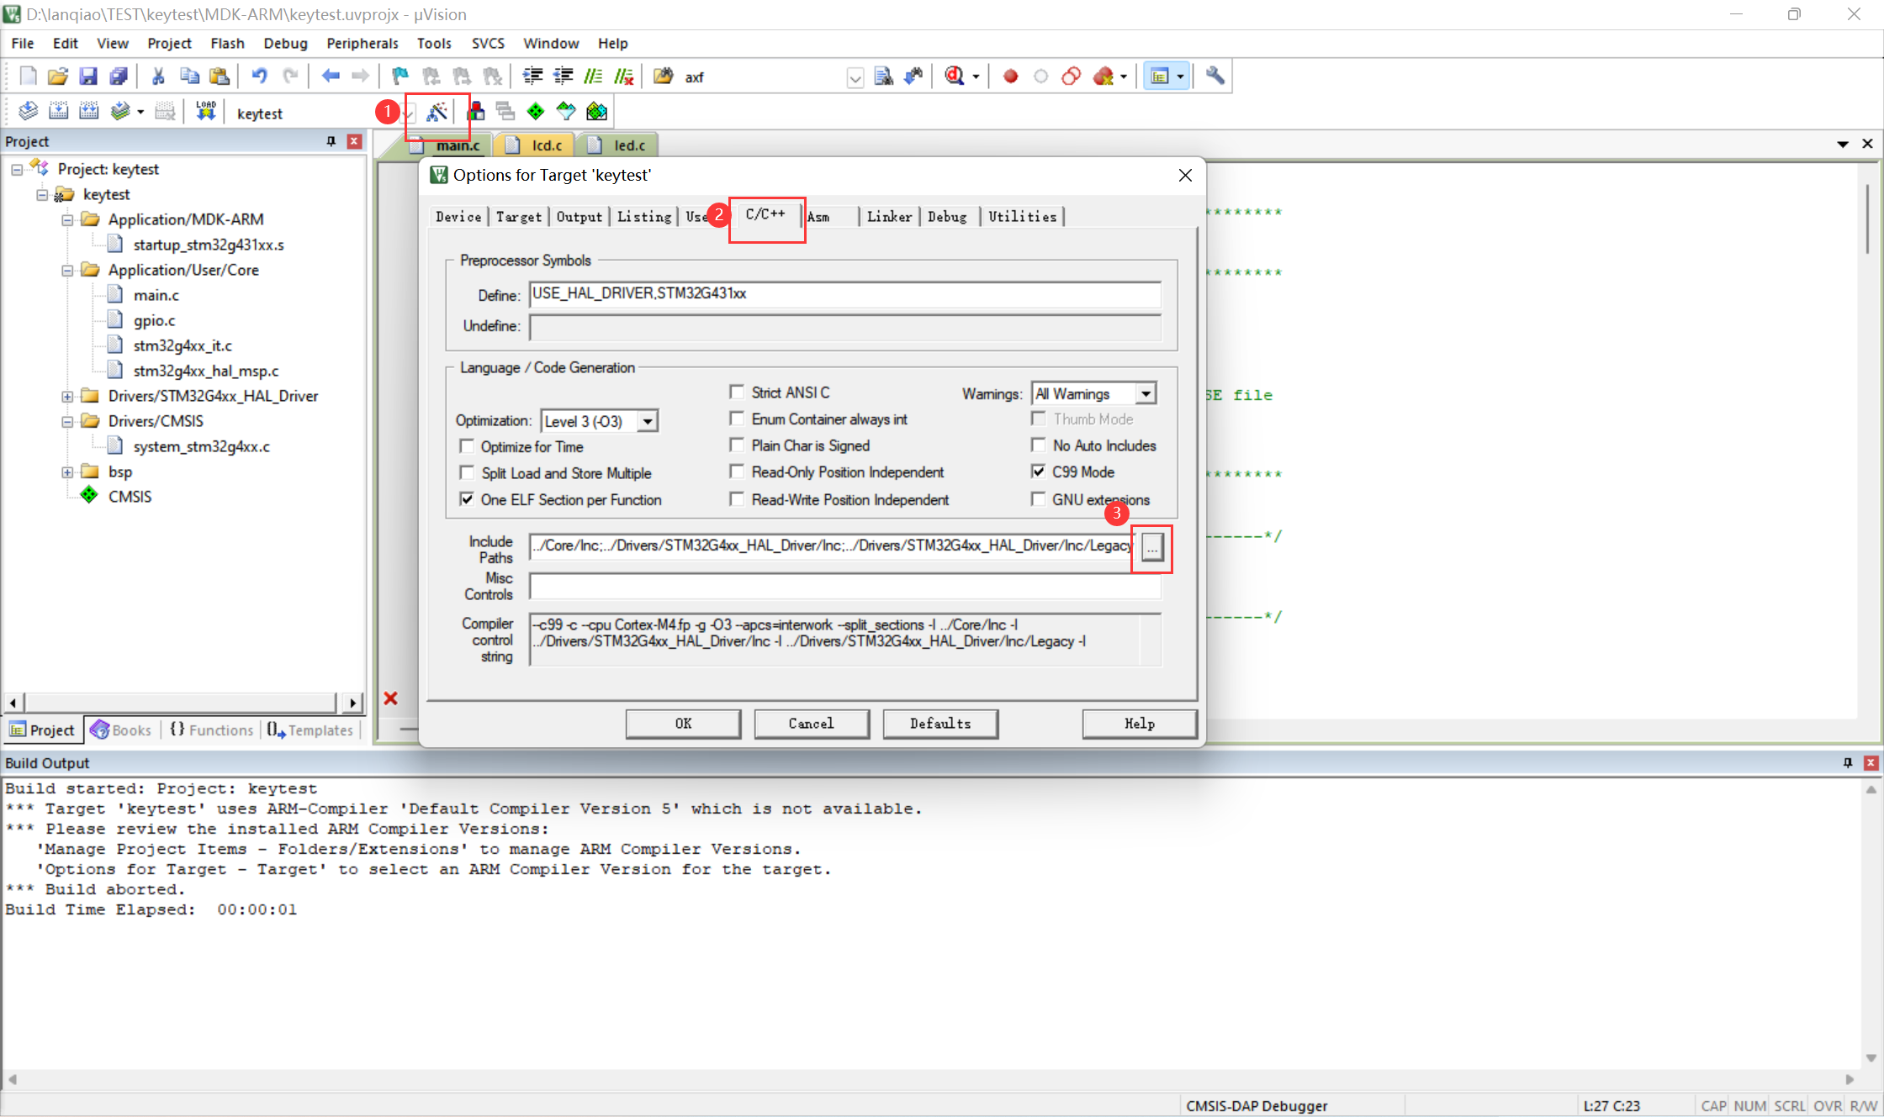The image size is (1884, 1117).
Task: Click the Kill all breakpoints icon
Action: pyautogui.click(x=1103, y=76)
